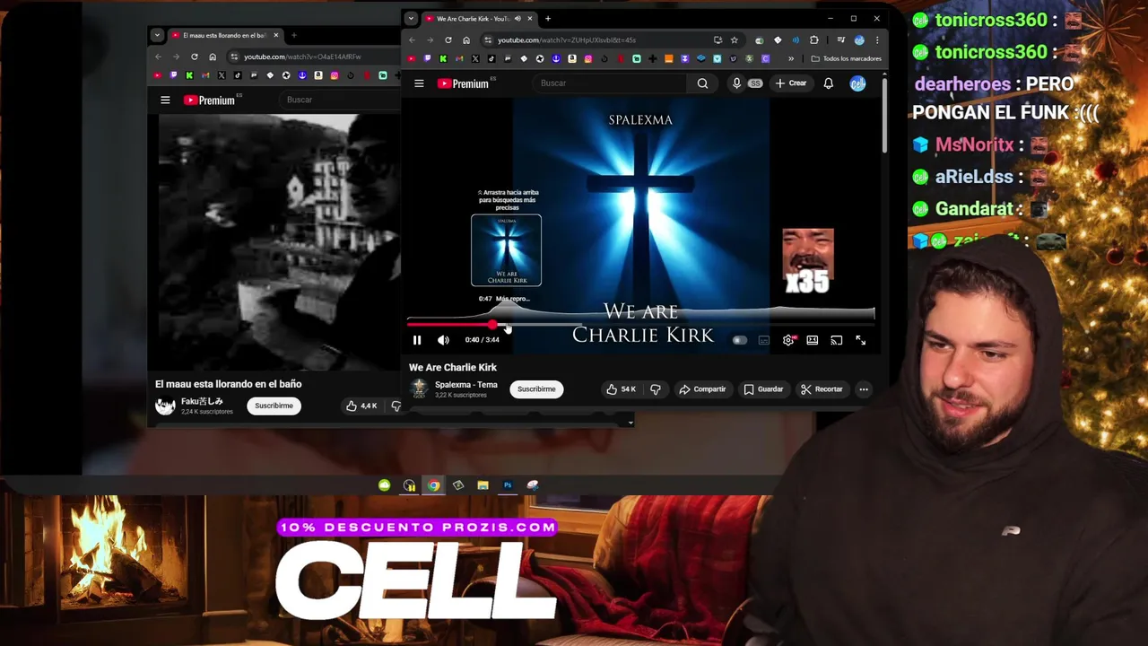Open site information icon in front address bar
The height and width of the screenshot is (646, 1148).
(488, 40)
